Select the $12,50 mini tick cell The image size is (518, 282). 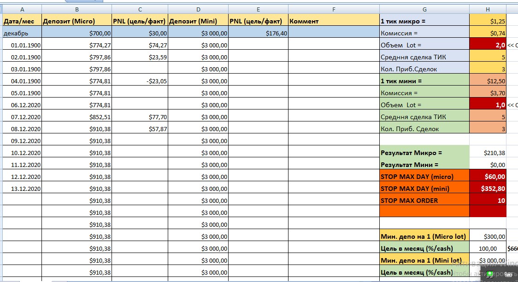(488, 80)
